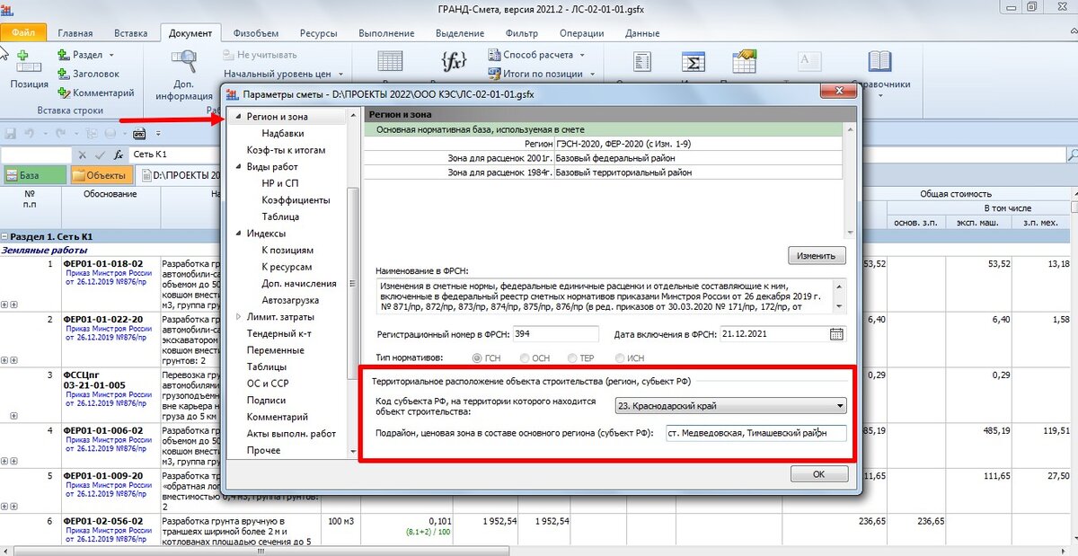Image resolution: width=1078 pixels, height=556 pixels.
Task: Open calendar icon for Дата включения в ФРСН
Action: tap(836, 334)
